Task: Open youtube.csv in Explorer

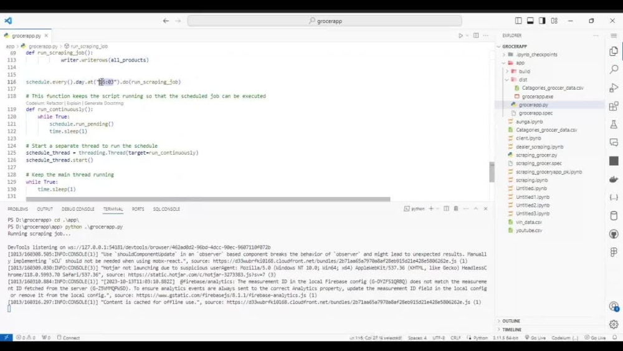Action: pos(528,231)
